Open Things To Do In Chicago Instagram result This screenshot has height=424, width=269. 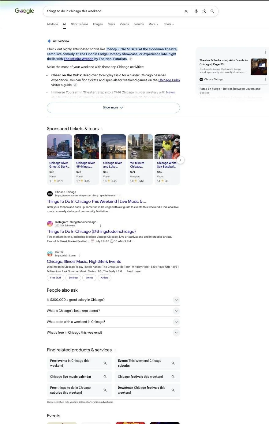[x=91, y=232]
